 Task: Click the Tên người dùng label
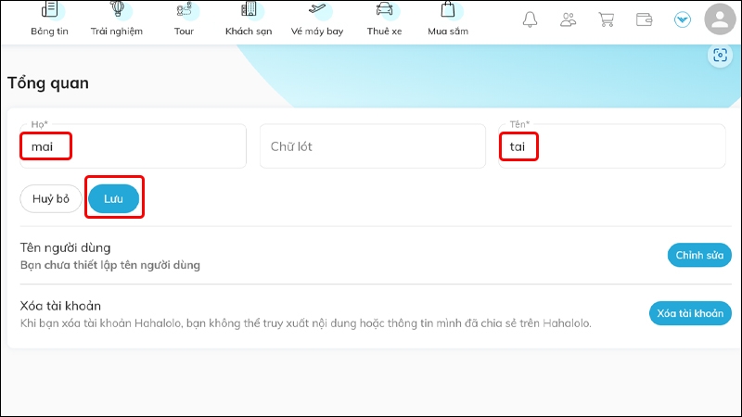65,247
